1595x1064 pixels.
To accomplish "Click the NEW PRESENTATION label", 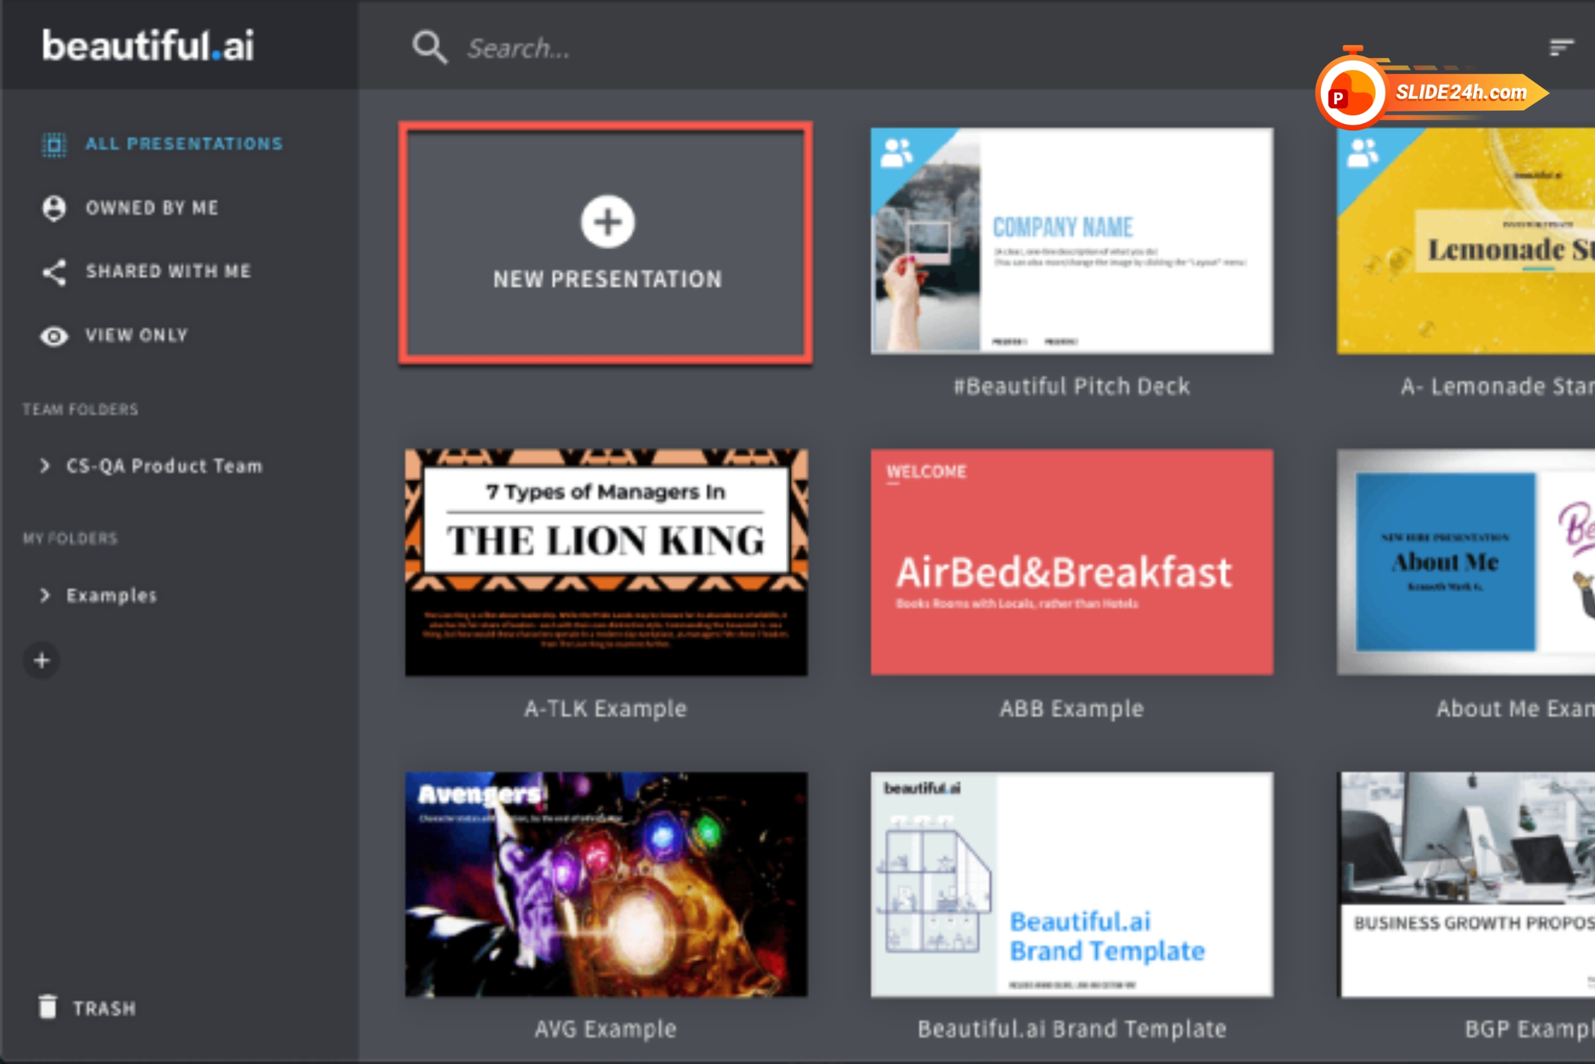I will pyautogui.click(x=607, y=279).
